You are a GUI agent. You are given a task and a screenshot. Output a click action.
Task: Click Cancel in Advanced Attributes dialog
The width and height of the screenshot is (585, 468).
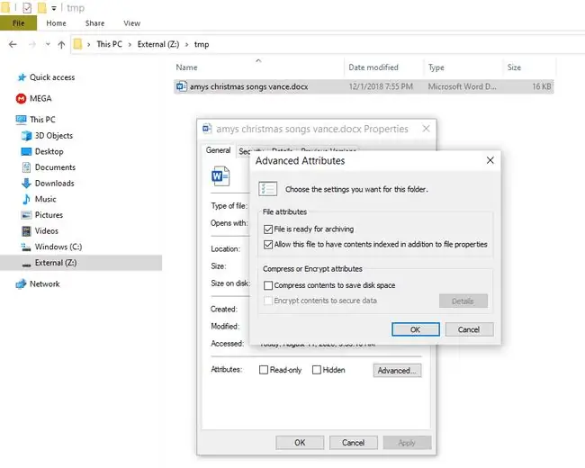469,329
